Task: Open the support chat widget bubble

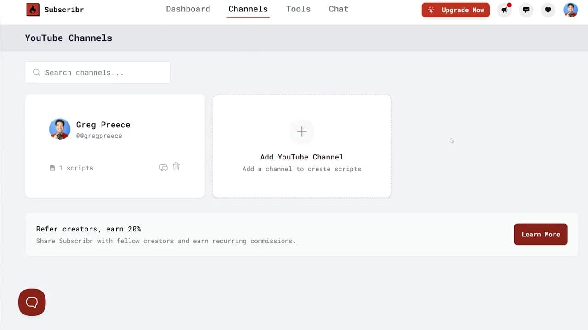Action: 32,302
